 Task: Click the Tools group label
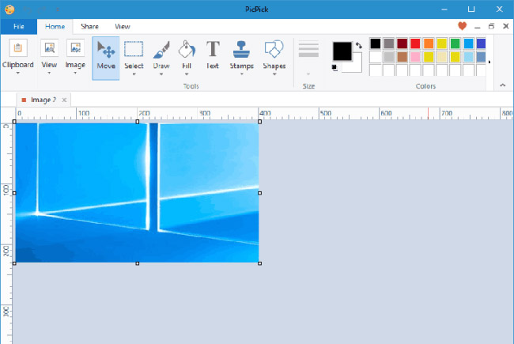[x=191, y=86]
